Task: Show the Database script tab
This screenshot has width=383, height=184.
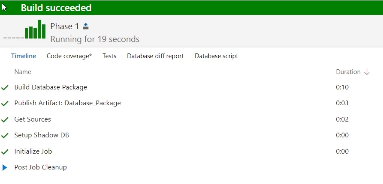Action: 216,56
